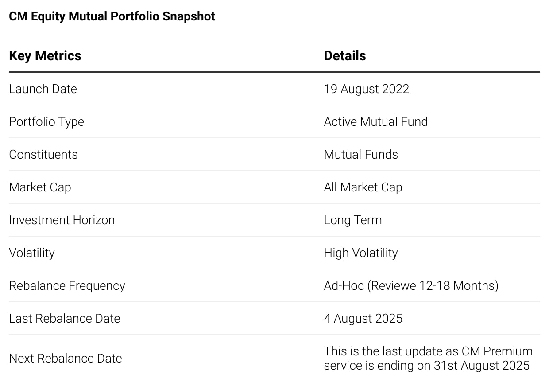549x390 pixels.
Task: Select the All Market Cap value
Action: tap(363, 187)
